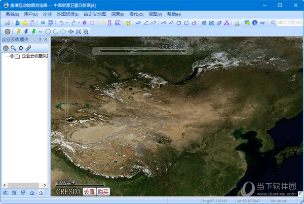This screenshot has width=304, height=204.
Task: Toggle the 3D/2D switch icon
Action: pyautogui.click(x=50, y=23)
